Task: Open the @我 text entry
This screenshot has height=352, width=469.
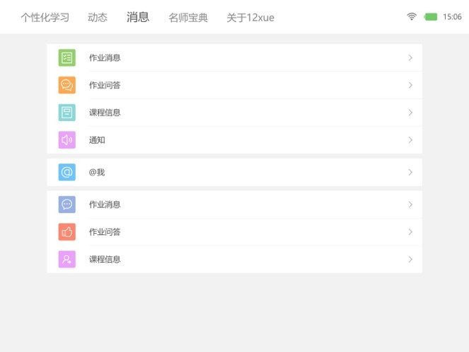Action: pyautogui.click(x=97, y=172)
